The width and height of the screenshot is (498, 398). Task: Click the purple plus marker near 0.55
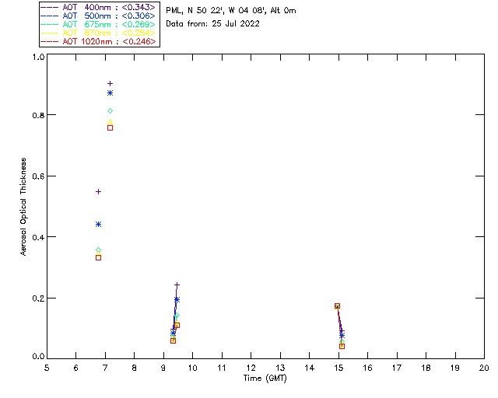(x=99, y=192)
